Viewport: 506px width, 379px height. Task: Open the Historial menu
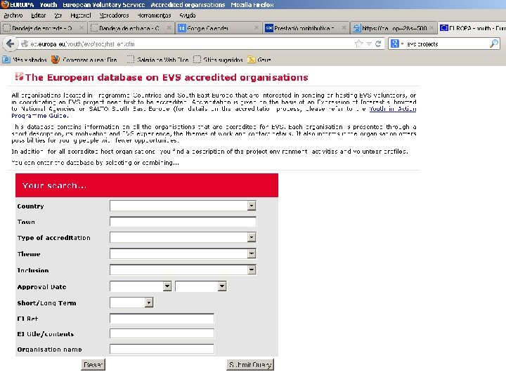tap(81, 15)
